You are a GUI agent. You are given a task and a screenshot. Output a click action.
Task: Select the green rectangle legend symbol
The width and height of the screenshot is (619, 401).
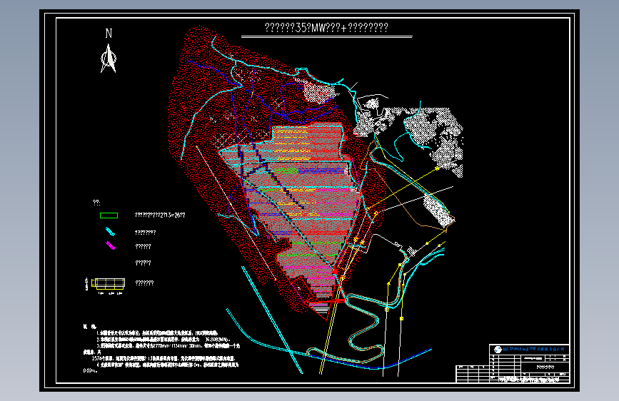click(109, 215)
